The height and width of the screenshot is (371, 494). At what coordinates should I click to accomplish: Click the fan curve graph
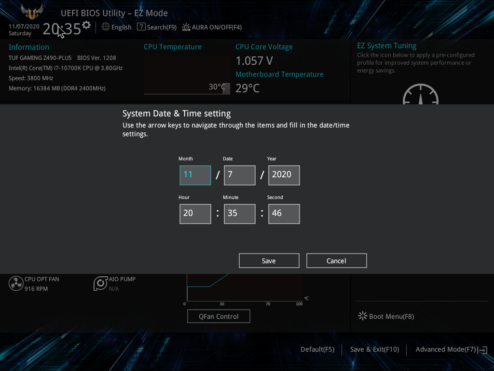tap(245, 287)
